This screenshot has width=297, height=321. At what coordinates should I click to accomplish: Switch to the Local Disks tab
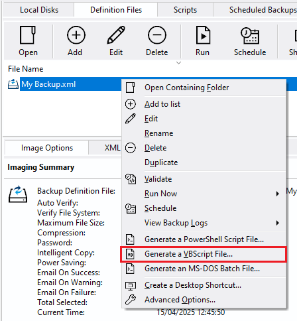39,10
